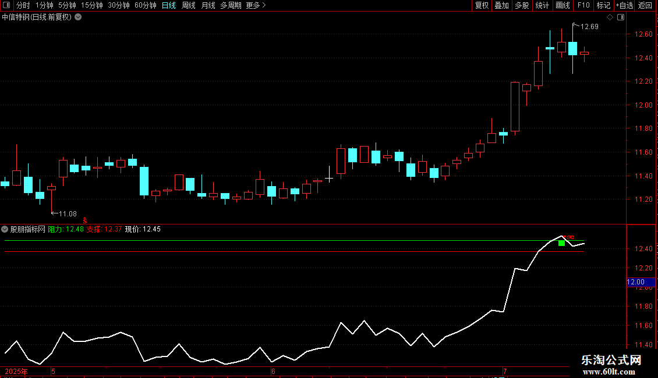This screenshot has width=658, height=378.
Task: Toggle the right side panel icon
Action: [x=621, y=17]
